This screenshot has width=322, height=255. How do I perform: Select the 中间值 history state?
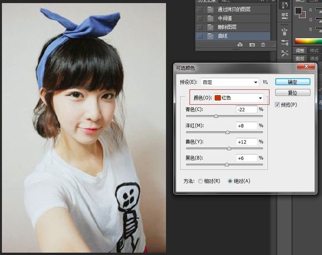pos(233,18)
